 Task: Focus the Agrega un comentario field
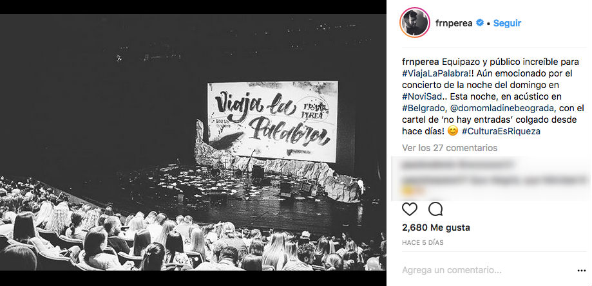(x=487, y=270)
